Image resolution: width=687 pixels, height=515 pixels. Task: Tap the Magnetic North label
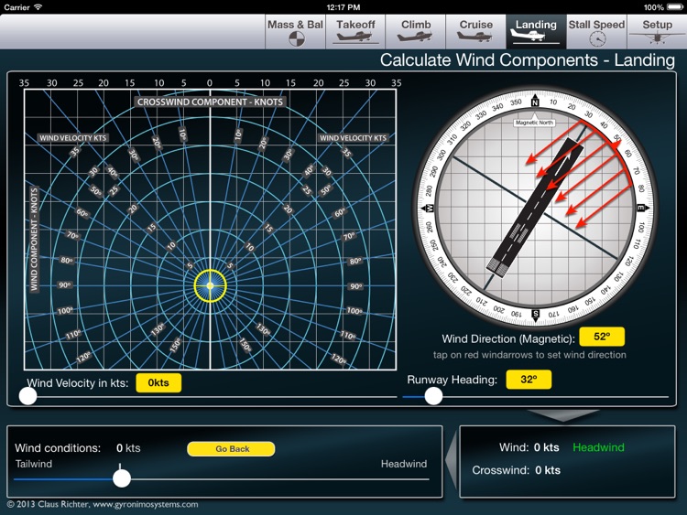pyautogui.click(x=535, y=123)
